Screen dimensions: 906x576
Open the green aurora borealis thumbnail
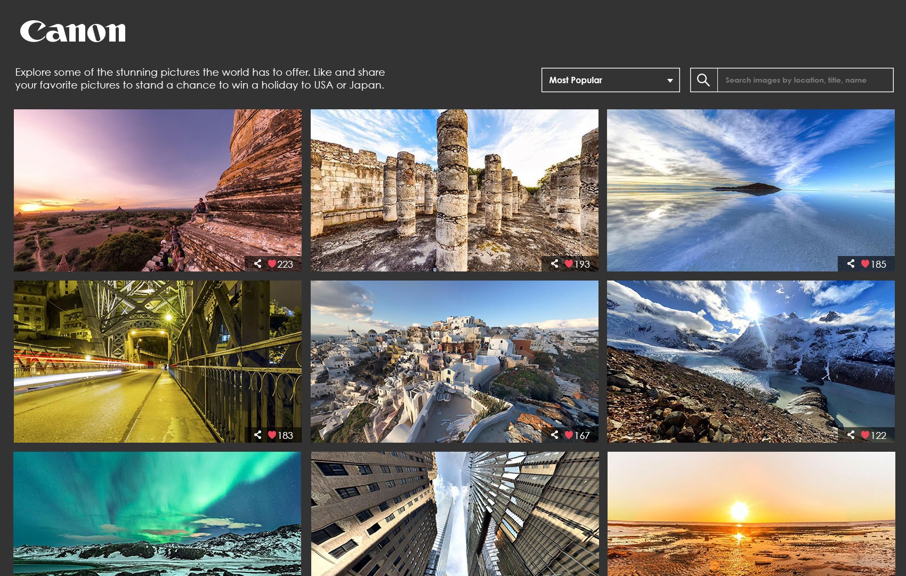click(x=158, y=514)
